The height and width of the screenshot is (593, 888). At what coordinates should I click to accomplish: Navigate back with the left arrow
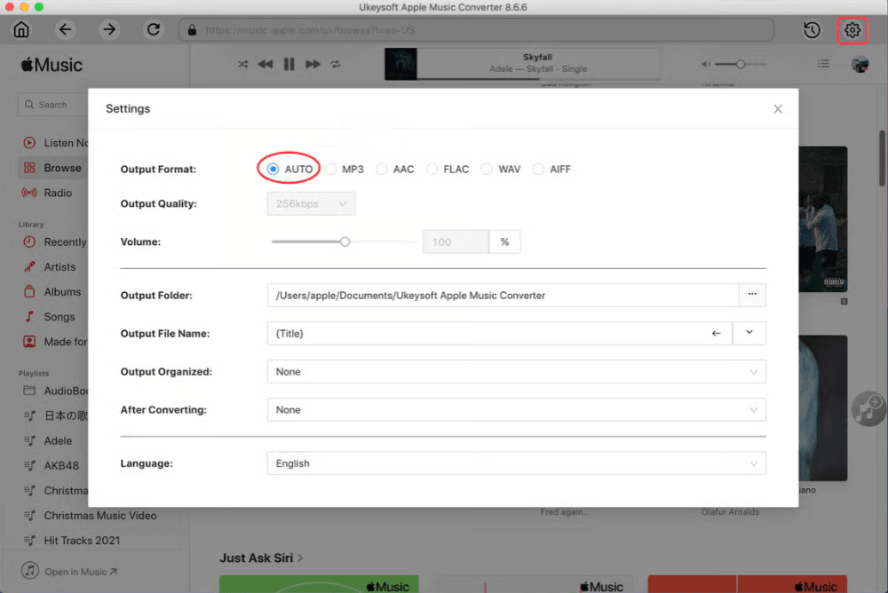click(x=65, y=29)
